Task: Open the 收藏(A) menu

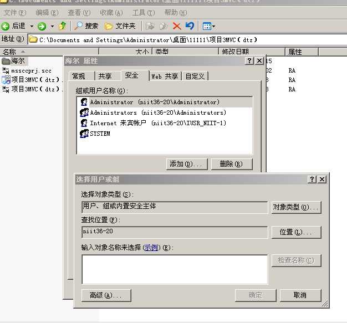Action: (x=111, y=13)
